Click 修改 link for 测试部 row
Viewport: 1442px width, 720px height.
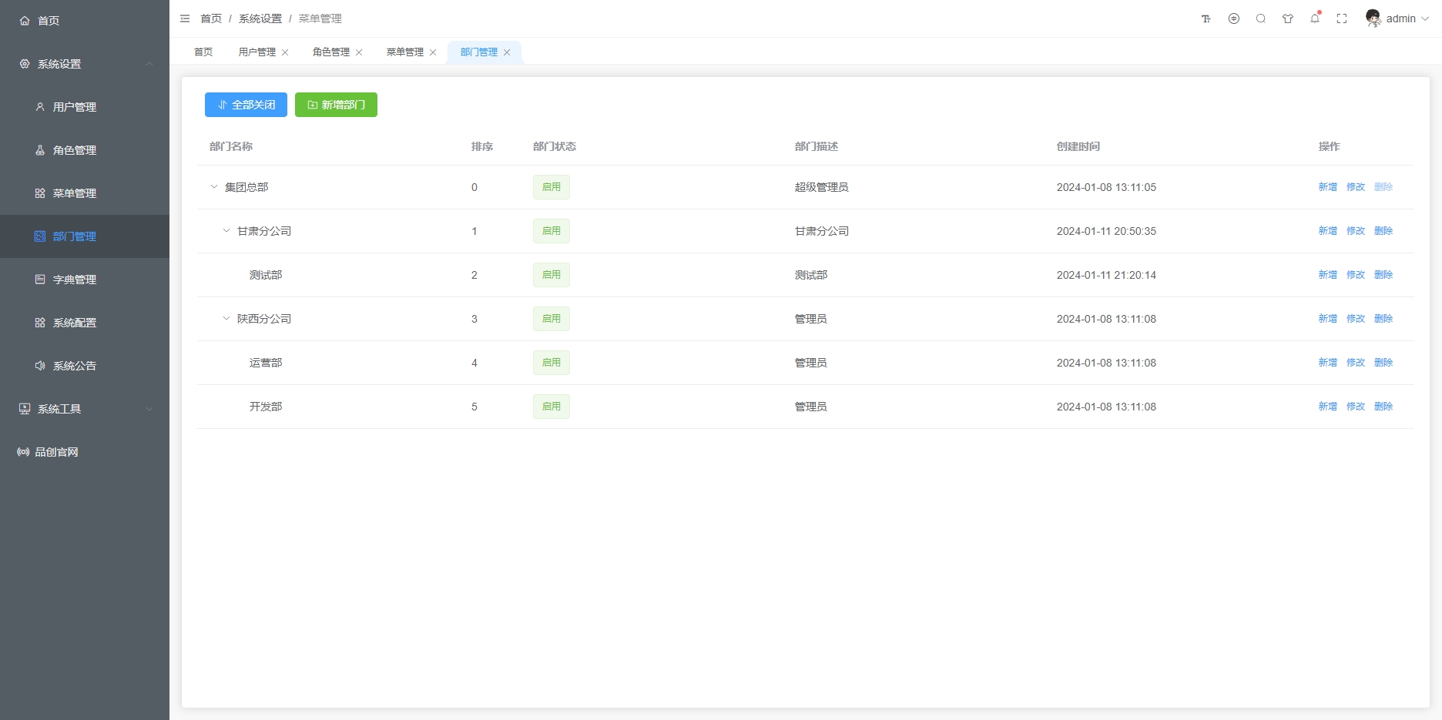[x=1356, y=275]
